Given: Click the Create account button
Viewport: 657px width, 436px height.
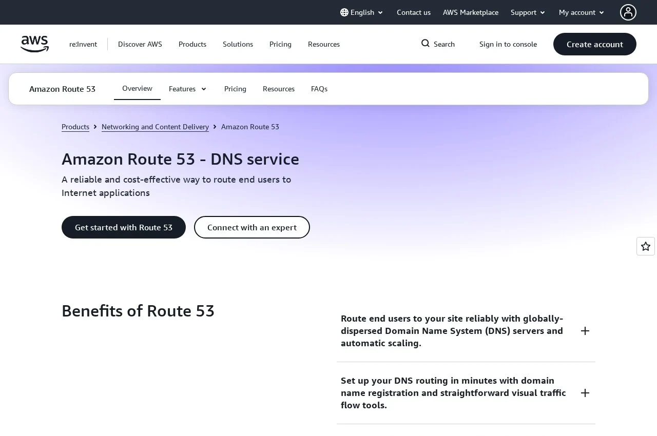Looking at the screenshot, I should click(x=595, y=44).
